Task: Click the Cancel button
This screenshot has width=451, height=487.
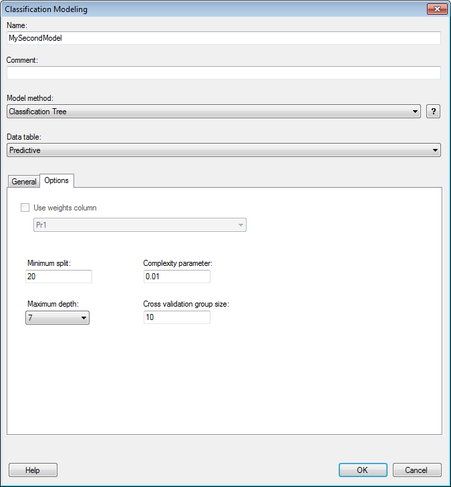Action: [417, 470]
